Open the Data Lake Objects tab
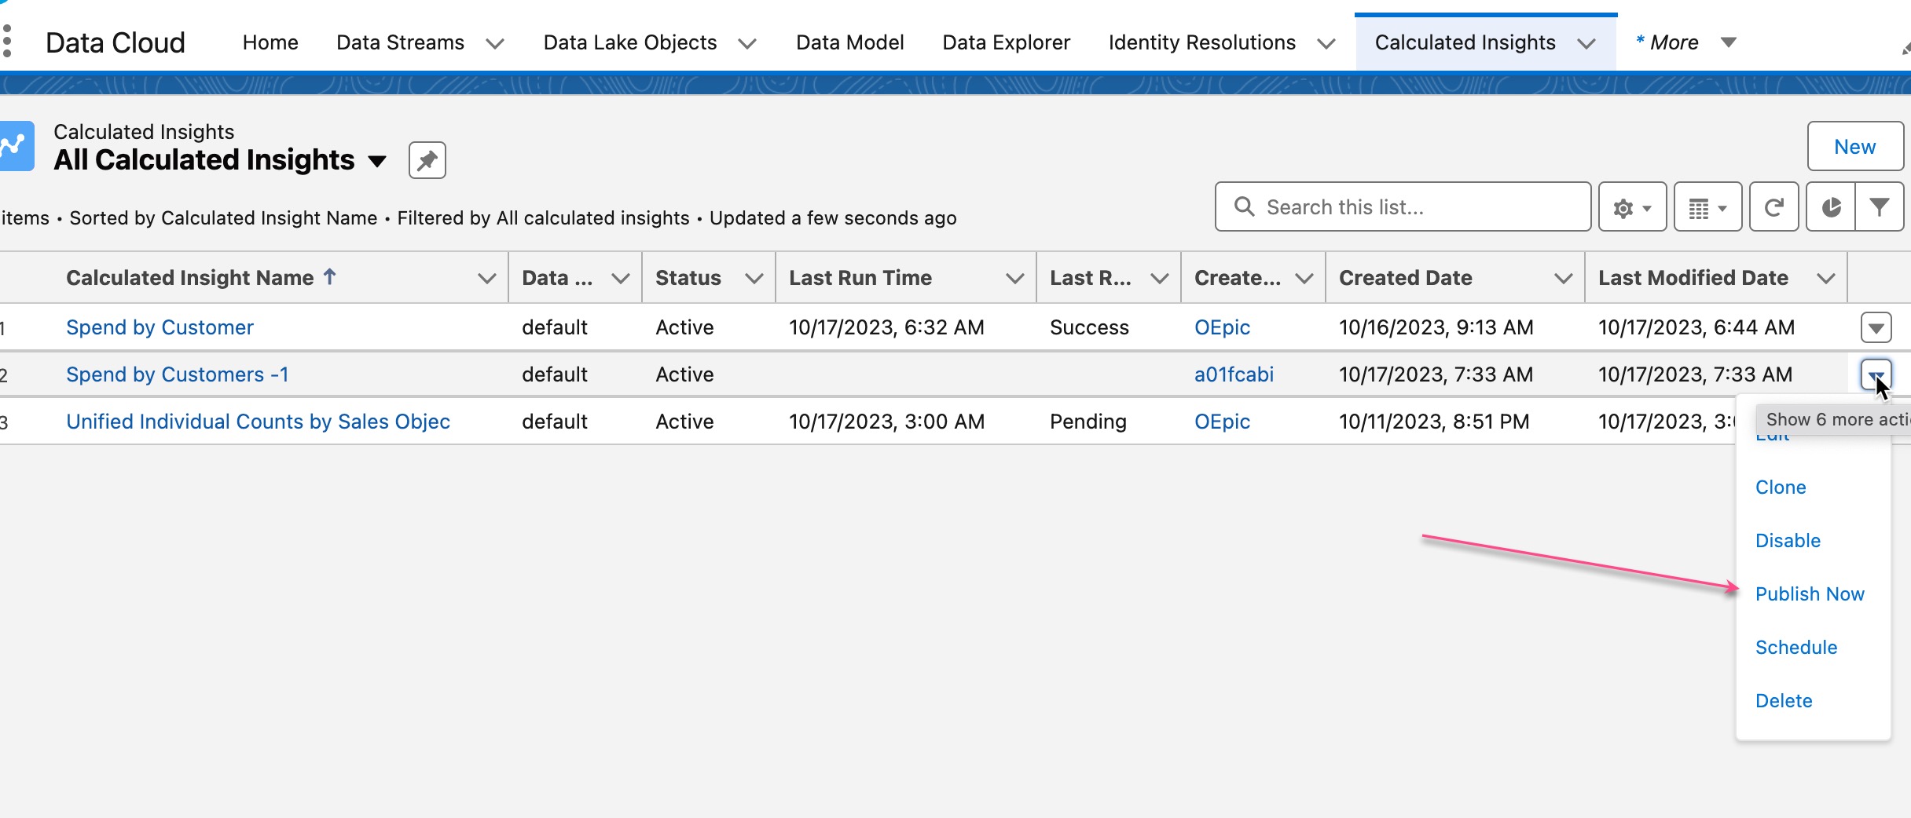1911x818 pixels. [x=630, y=42]
